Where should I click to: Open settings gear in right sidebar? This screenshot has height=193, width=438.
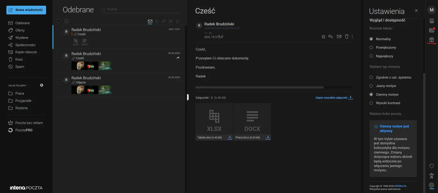click(432, 185)
